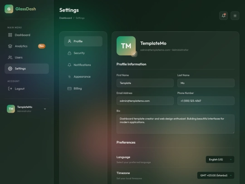Click the TemplateMo name in sidebar footer
This screenshot has height=184, width=245.
click(24, 107)
